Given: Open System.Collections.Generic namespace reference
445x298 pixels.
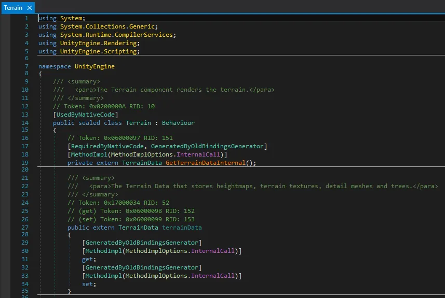Looking at the screenshot, I should click(107, 26).
